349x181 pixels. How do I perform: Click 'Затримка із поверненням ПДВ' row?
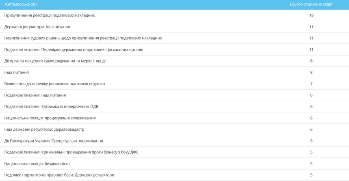(x=51, y=106)
